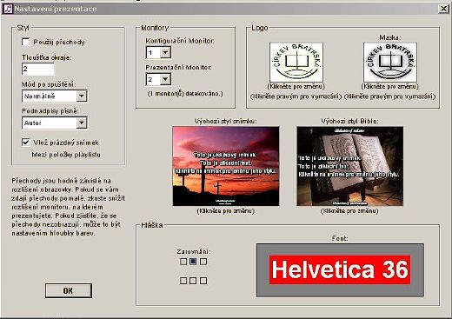Select top-right alignment box under Zarovnání
The width and height of the screenshot is (452, 319).
tap(203, 262)
